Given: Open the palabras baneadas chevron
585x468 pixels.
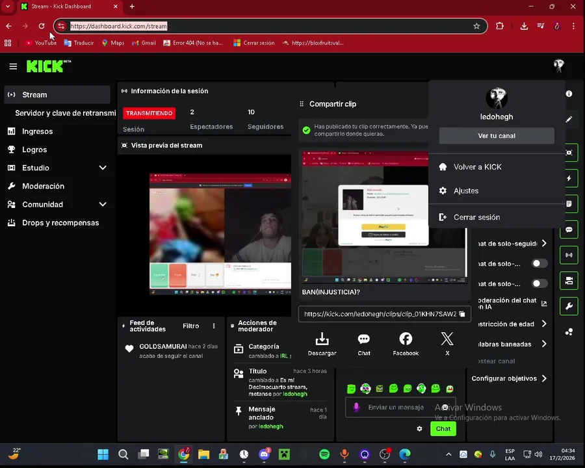Looking at the screenshot, I should click(544, 344).
